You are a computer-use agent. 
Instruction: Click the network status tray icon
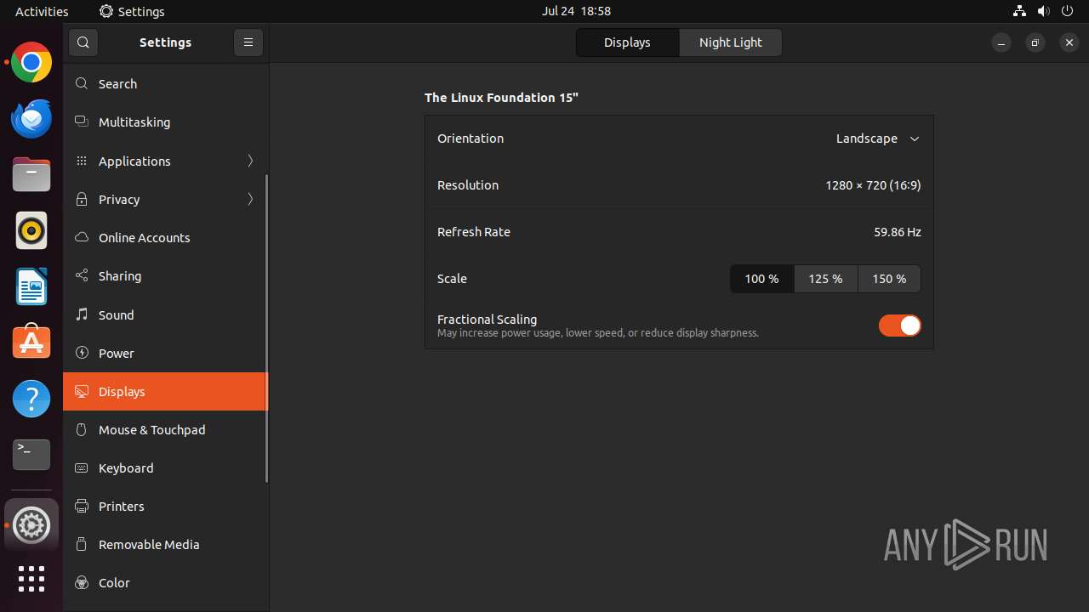pyautogui.click(x=1019, y=11)
